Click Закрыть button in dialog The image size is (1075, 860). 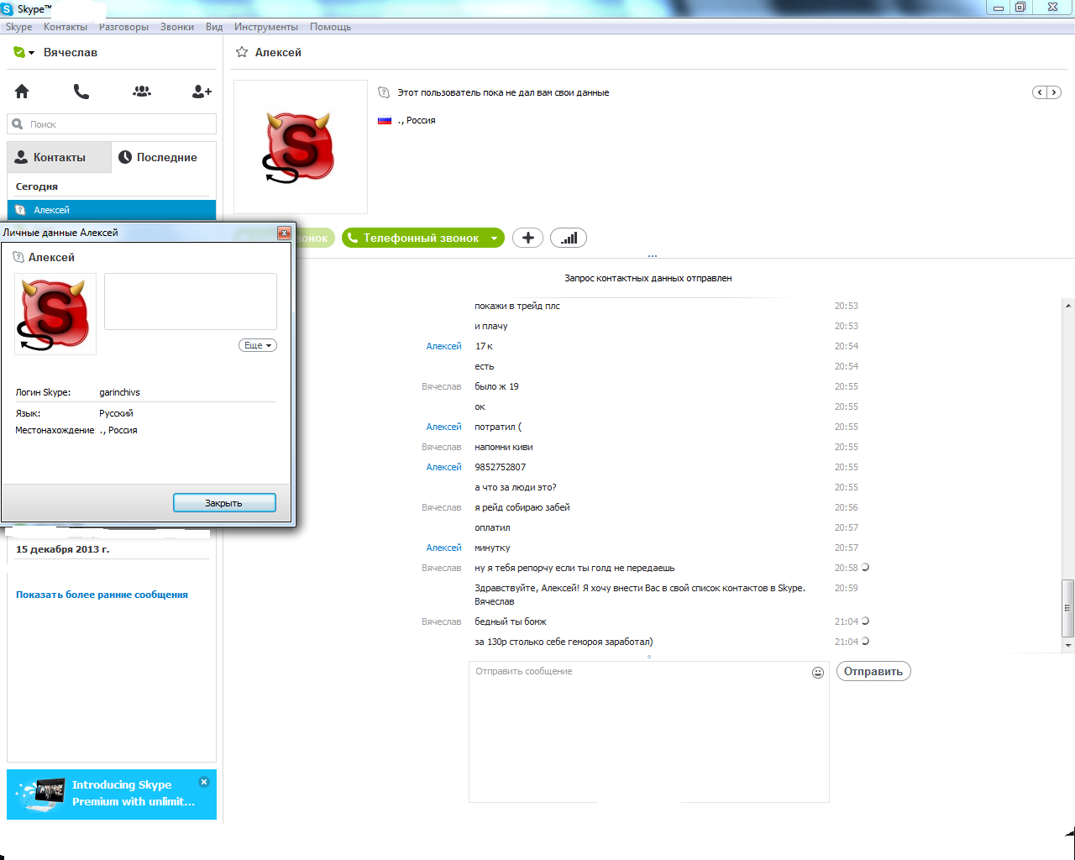point(224,503)
